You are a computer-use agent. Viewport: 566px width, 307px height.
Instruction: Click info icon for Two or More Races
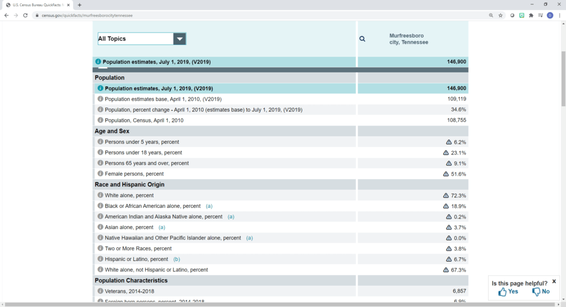[x=101, y=248]
